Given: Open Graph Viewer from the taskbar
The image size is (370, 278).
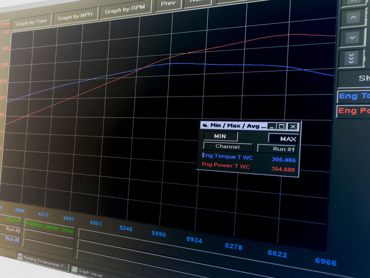Looking at the screenshot, I should click(x=87, y=272).
